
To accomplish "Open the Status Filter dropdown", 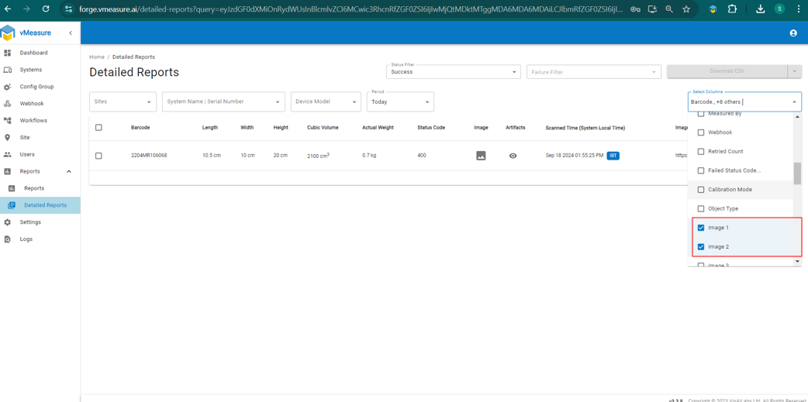I will coord(453,72).
